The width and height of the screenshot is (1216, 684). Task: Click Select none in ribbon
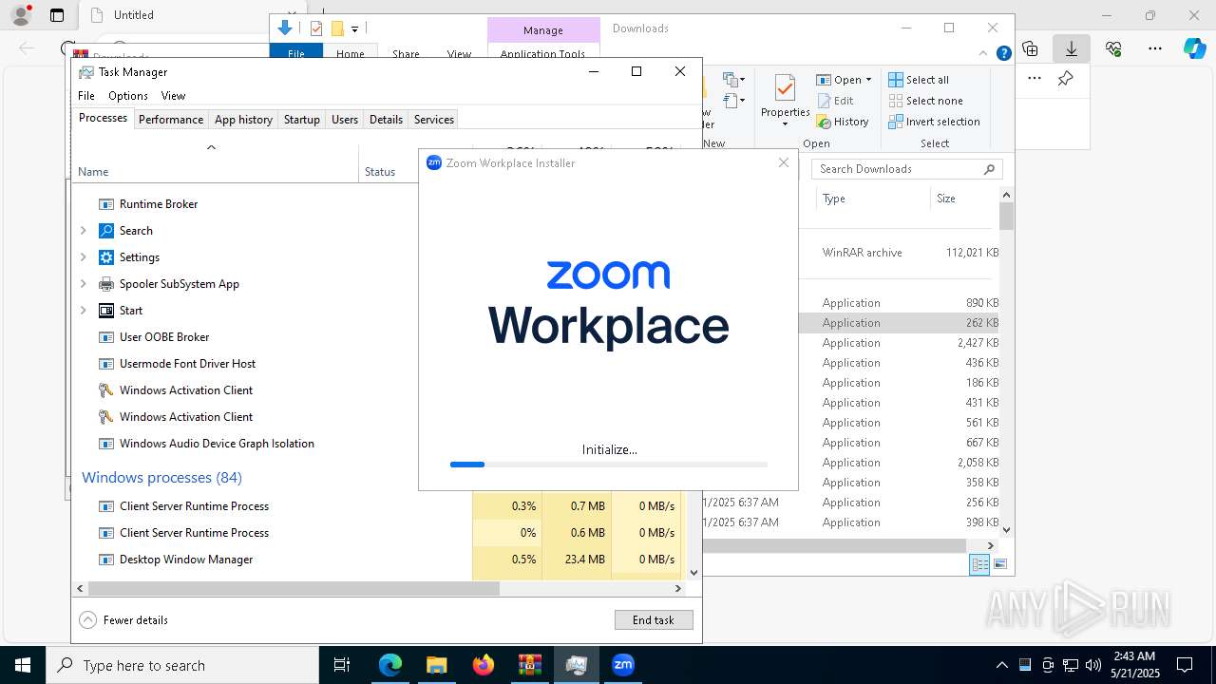pos(926,101)
